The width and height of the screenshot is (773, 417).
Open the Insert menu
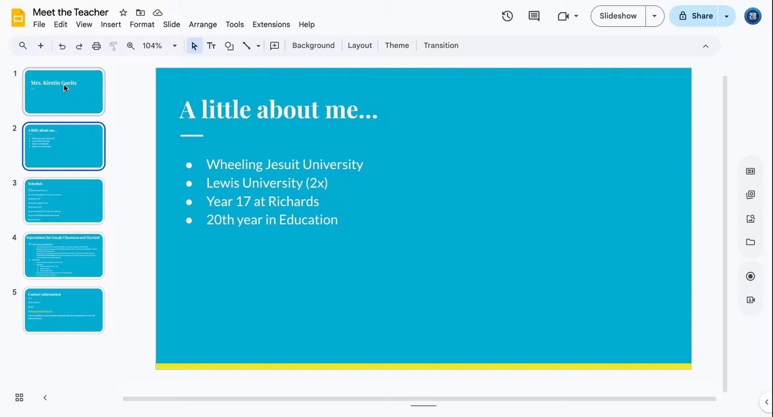(x=111, y=24)
